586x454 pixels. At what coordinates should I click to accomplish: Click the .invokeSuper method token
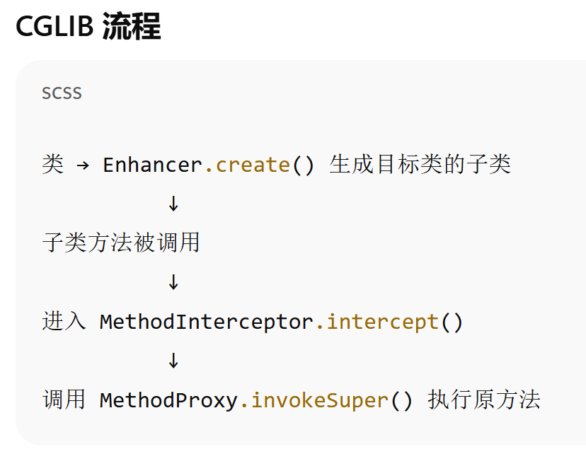point(314,401)
